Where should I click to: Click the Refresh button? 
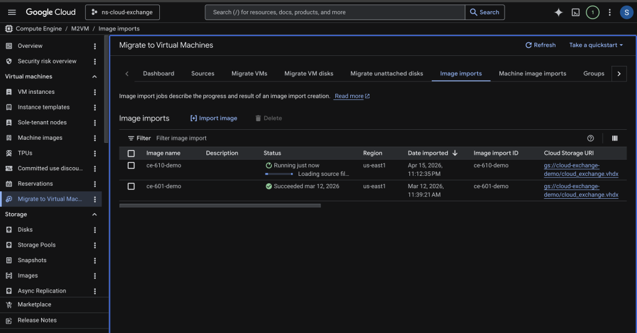pyautogui.click(x=541, y=45)
